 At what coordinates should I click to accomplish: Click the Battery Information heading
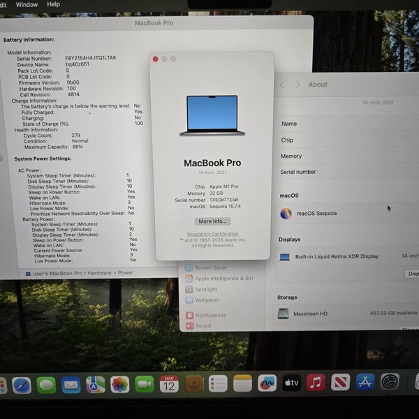tap(29, 40)
